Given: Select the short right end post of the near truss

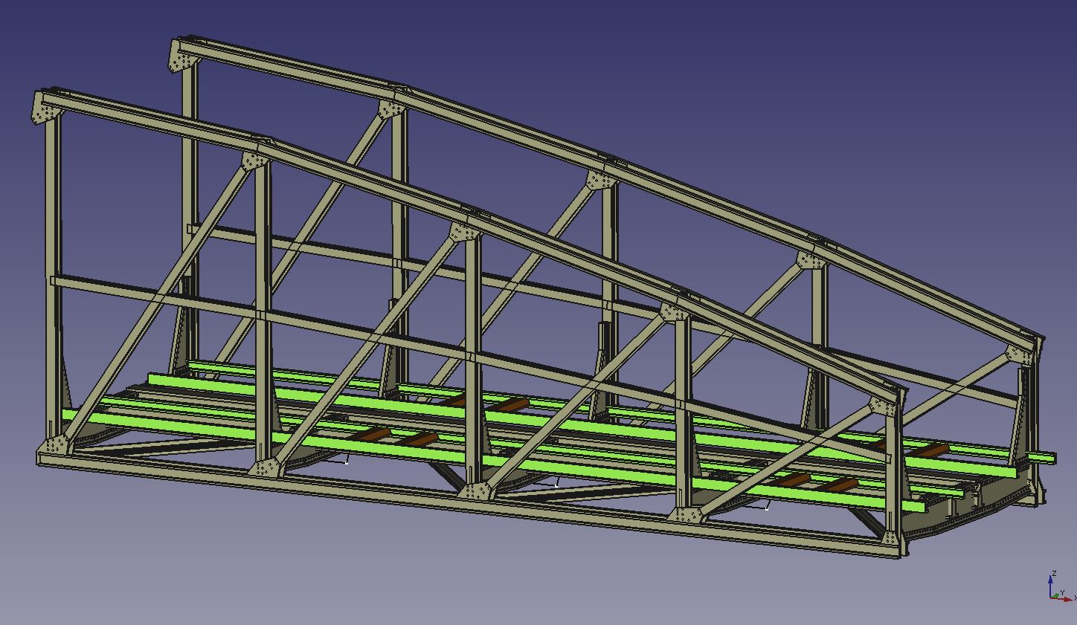Looking at the screenshot, I should [893, 476].
